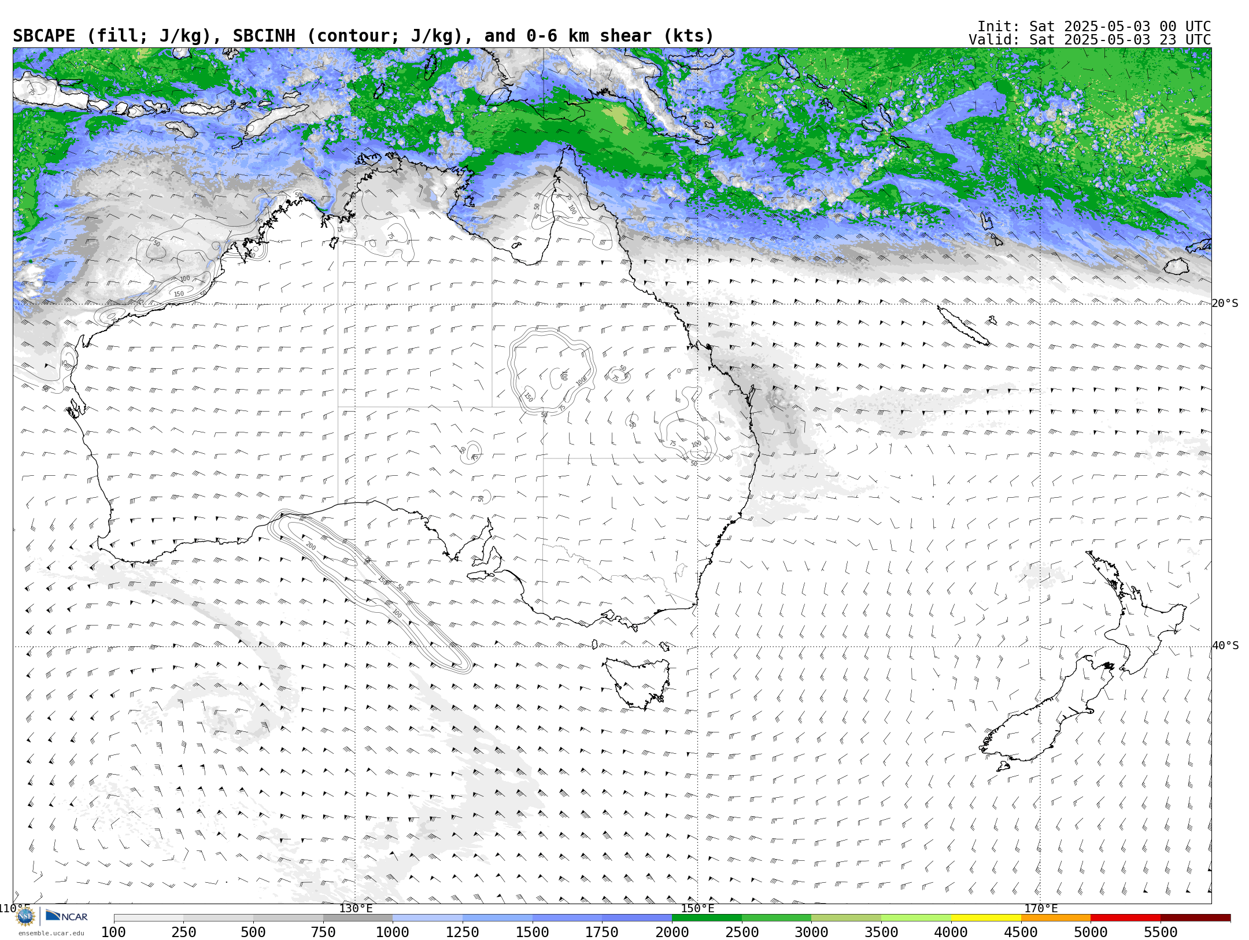
Task: Click the colorbar label 2500
Action: pyautogui.click(x=742, y=932)
